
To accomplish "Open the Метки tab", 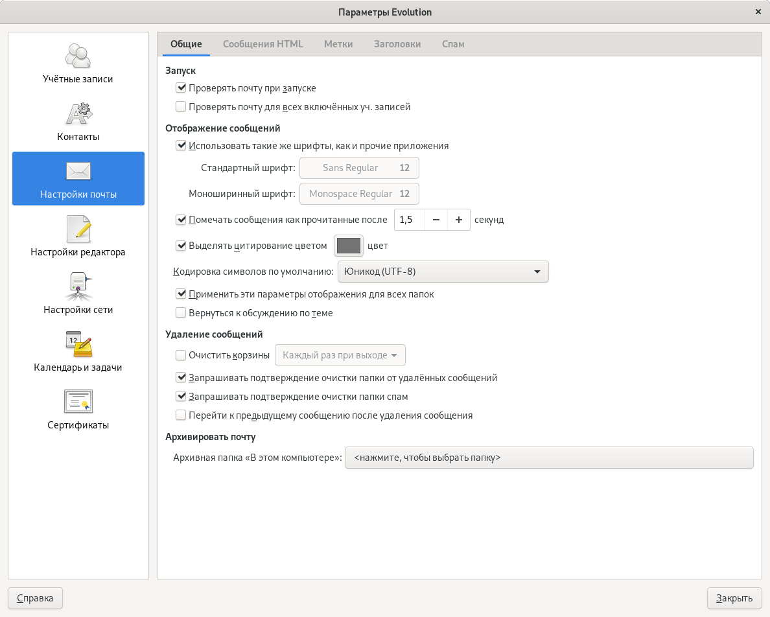I will (338, 43).
